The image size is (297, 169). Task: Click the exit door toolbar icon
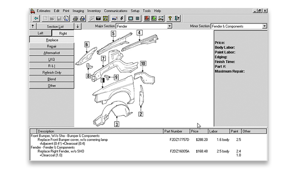coord(177,19)
